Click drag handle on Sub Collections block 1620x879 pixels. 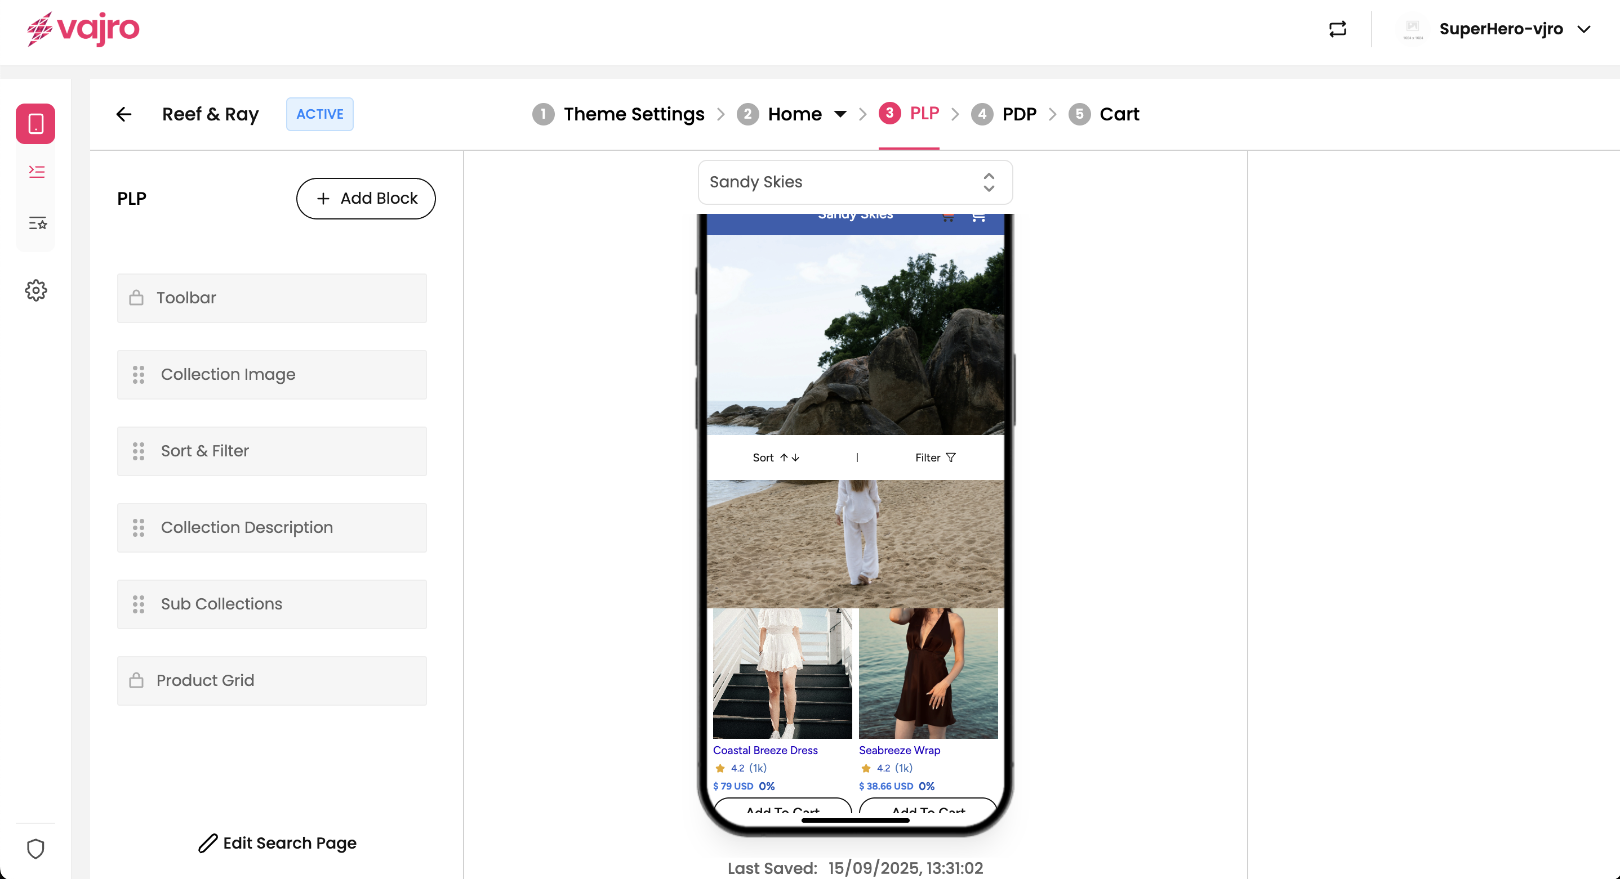(x=139, y=604)
